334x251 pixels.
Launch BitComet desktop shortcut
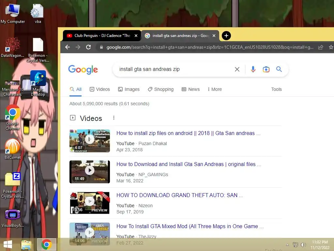(13, 149)
